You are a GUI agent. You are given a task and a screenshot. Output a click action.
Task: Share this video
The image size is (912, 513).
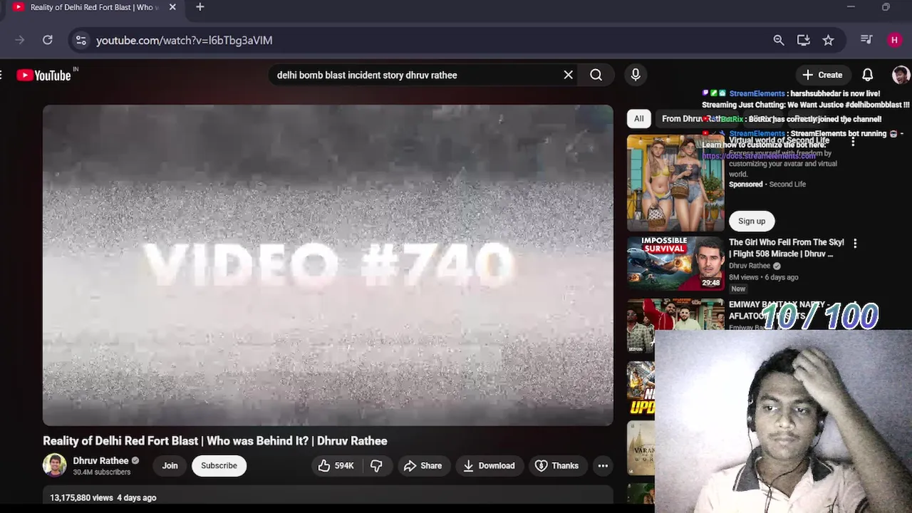(x=423, y=465)
